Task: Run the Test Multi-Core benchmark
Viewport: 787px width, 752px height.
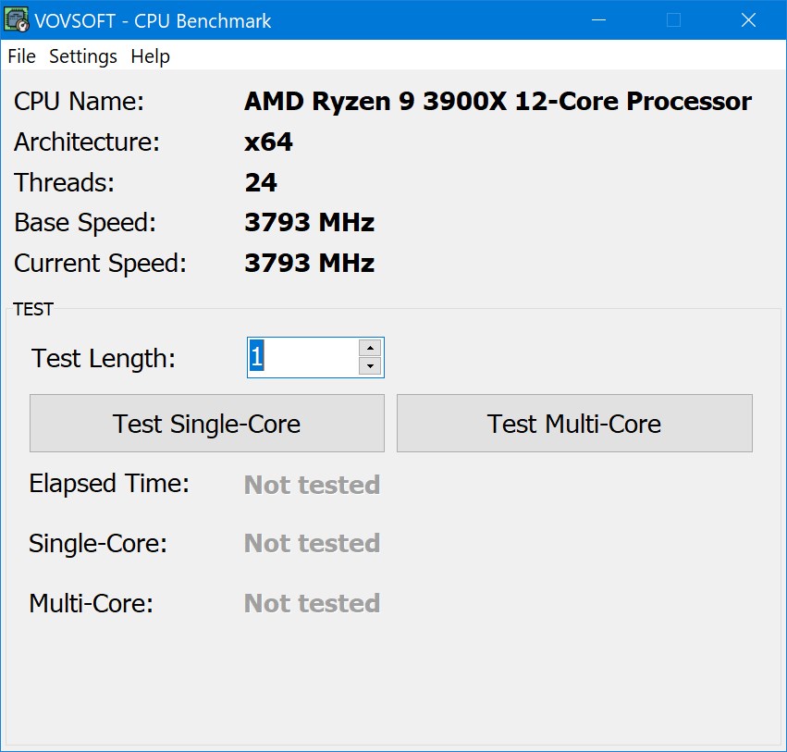Action: point(573,424)
